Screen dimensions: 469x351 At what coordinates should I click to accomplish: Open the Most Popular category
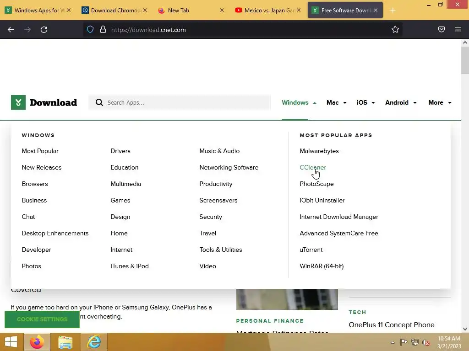(x=40, y=151)
